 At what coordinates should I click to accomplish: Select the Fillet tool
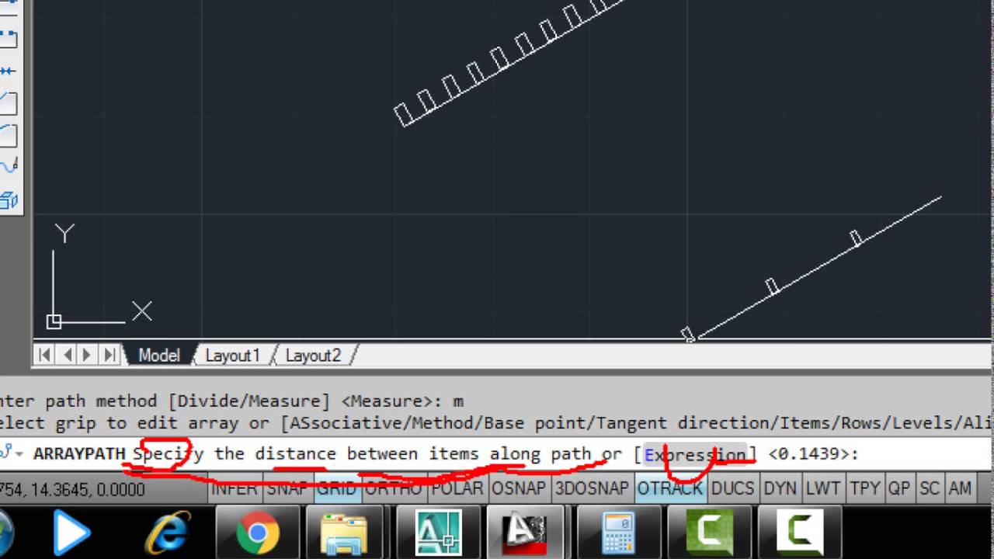pyautogui.click(x=8, y=134)
